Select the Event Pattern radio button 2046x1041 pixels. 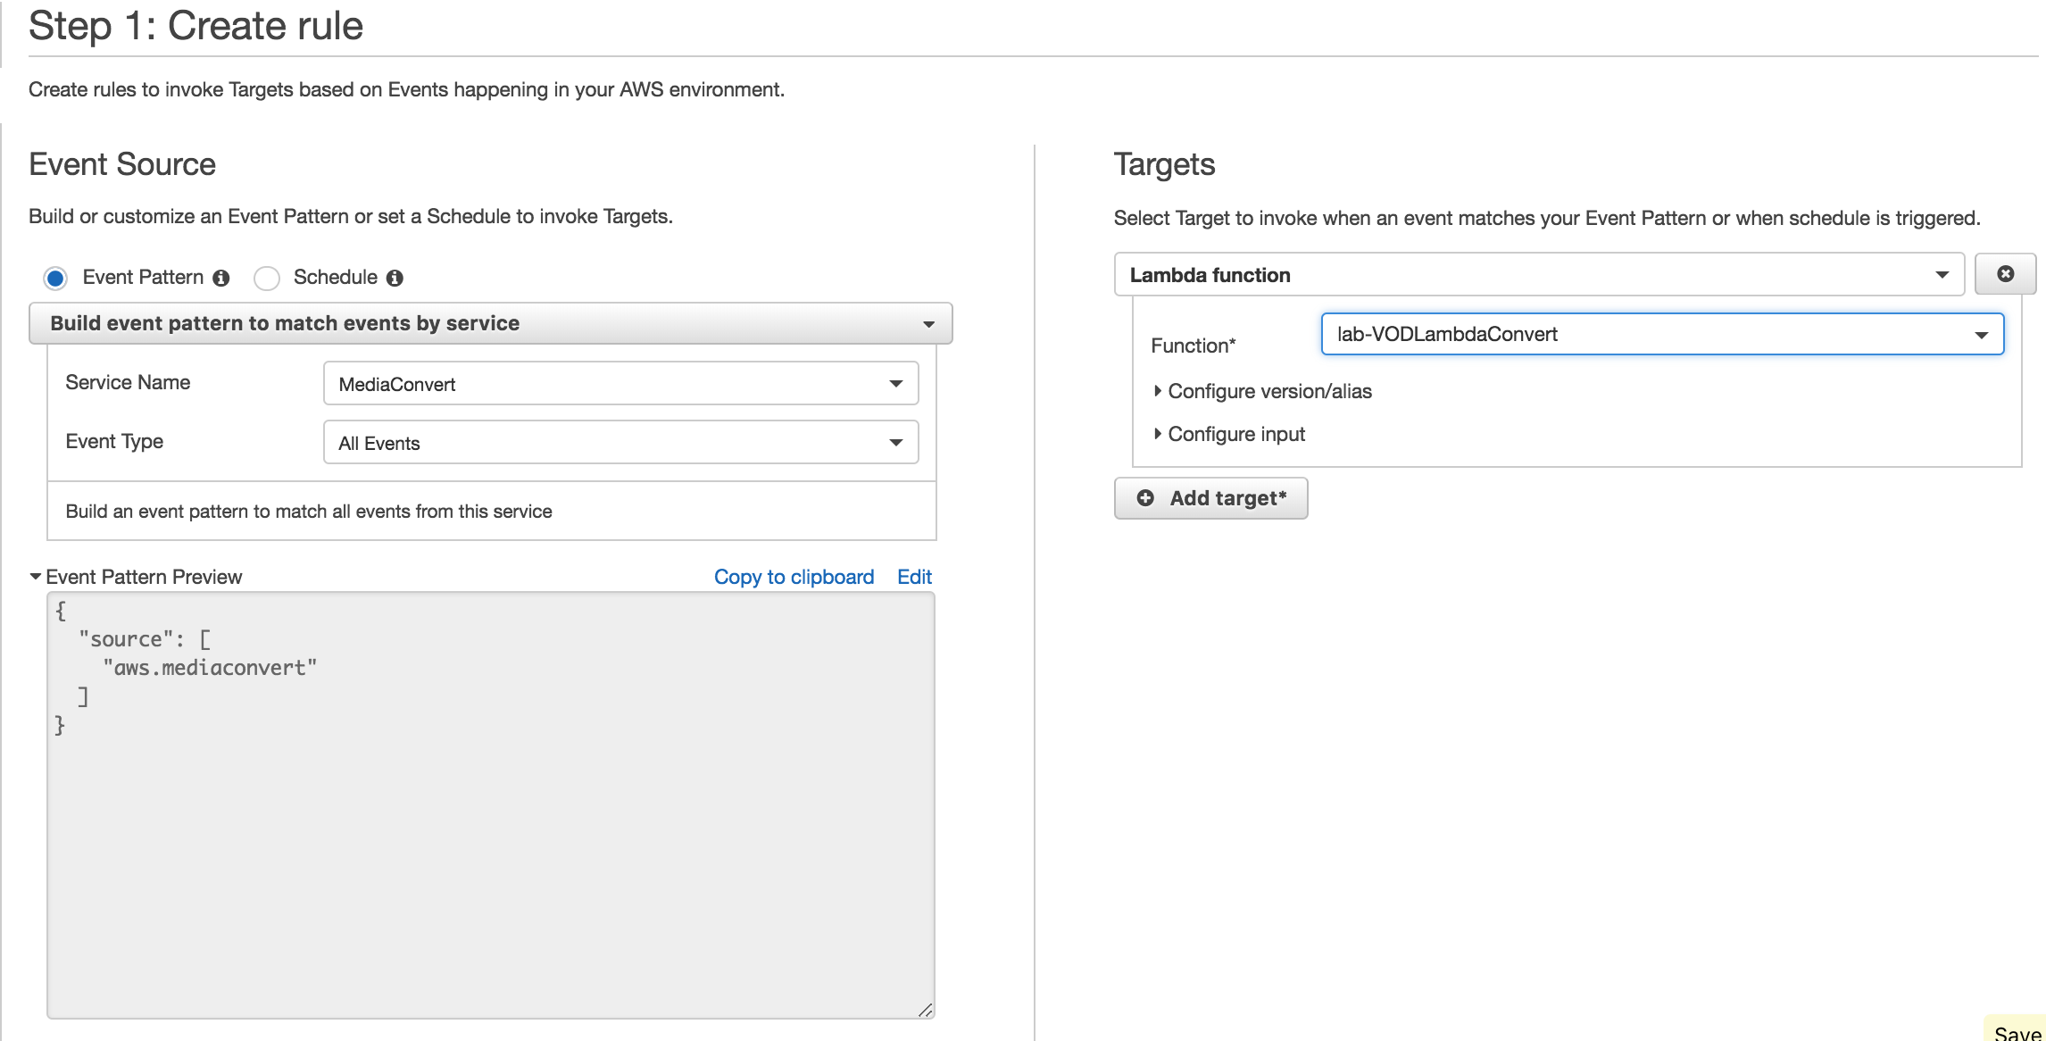coord(55,279)
